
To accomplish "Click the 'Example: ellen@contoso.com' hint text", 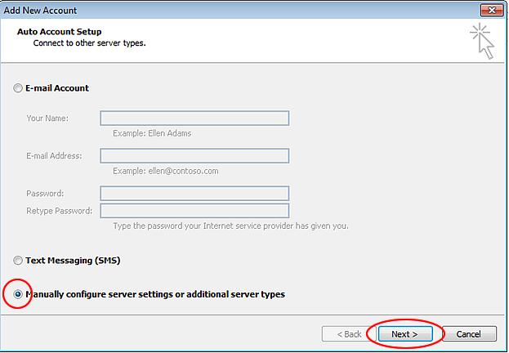I will click(x=165, y=172).
